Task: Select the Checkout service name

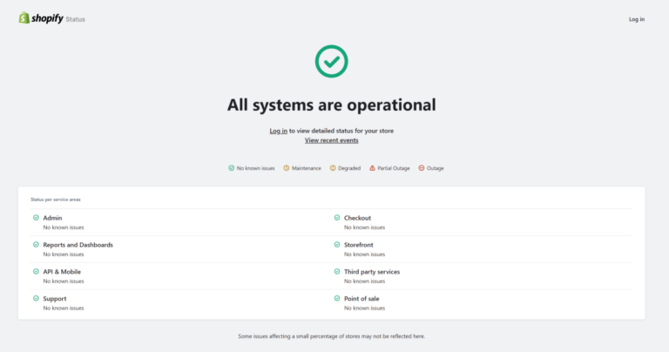Action: click(357, 218)
